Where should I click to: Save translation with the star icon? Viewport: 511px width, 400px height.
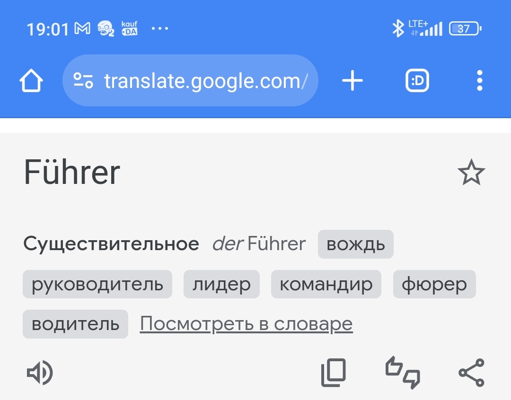(x=471, y=173)
